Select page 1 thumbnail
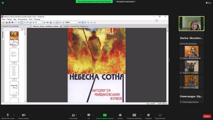The height and width of the screenshot is (120, 213). (14, 38)
